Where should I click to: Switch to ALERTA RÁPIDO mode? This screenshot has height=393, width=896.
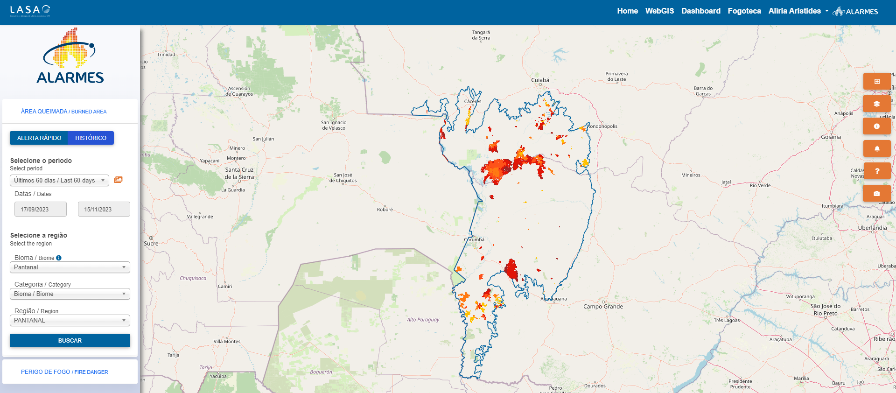click(39, 138)
